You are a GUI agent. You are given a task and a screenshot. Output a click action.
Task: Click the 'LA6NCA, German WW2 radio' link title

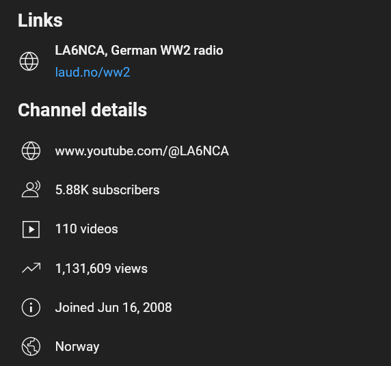[x=139, y=51]
